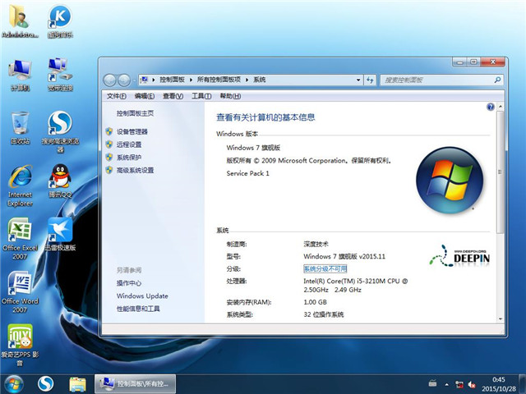The image size is (526, 394).
Task: Click the "1.00 GB" RAM value
Action: pyautogui.click(x=315, y=302)
